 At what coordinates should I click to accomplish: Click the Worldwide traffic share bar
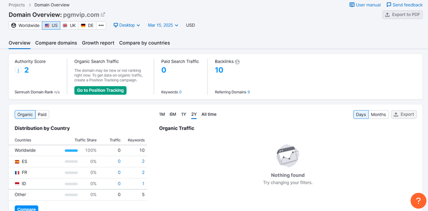(x=71, y=151)
